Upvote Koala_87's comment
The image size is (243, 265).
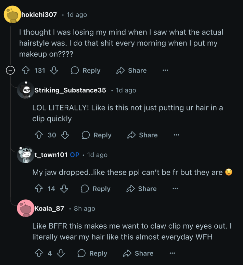point(39,253)
